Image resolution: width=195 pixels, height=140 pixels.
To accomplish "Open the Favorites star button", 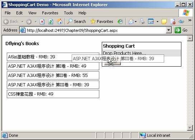I will (102, 21).
